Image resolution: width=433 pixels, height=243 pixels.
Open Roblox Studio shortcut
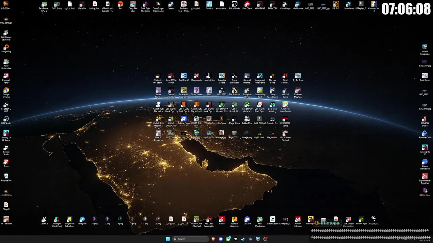6,150
